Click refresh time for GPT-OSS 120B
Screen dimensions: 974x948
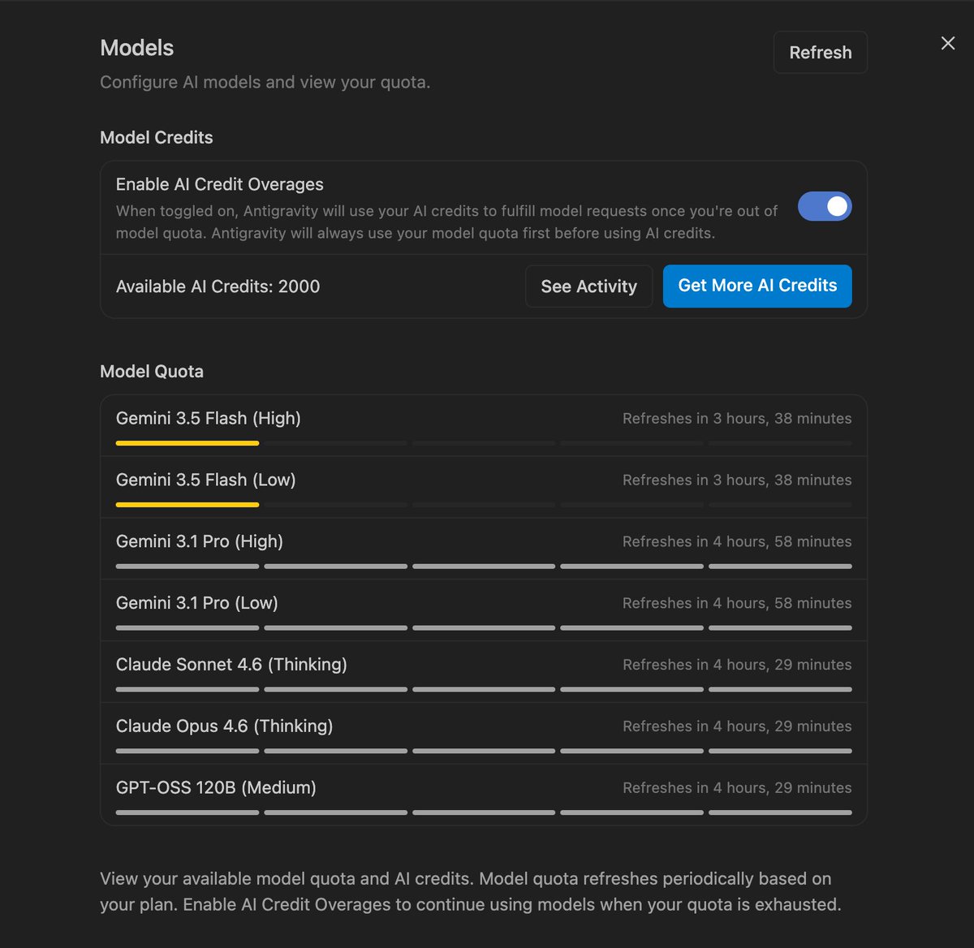[x=737, y=788]
